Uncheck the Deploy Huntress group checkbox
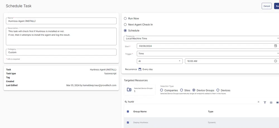The image size is (279, 128). [128, 122]
